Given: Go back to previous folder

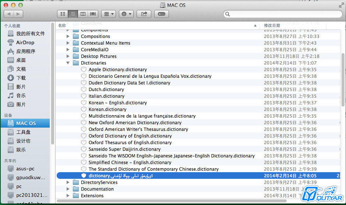Looking at the screenshot, I should point(8,14).
